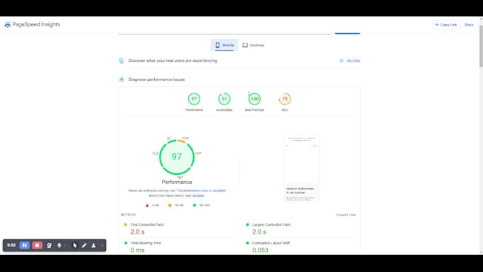Switch to the Mobile tab
Screen dimensions: 483x272
point(224,45)
